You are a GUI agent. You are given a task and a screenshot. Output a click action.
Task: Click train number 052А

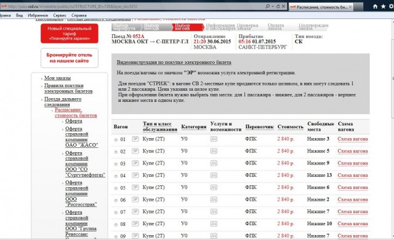(x=139, y=36)
